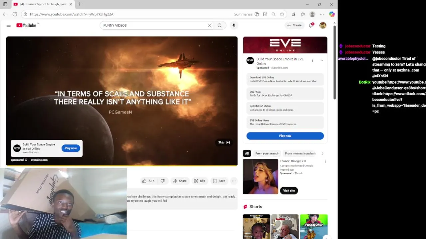Viewport: 426px width, 239px height.
Task: Select the From memes chip
Action: click(300, 153)
